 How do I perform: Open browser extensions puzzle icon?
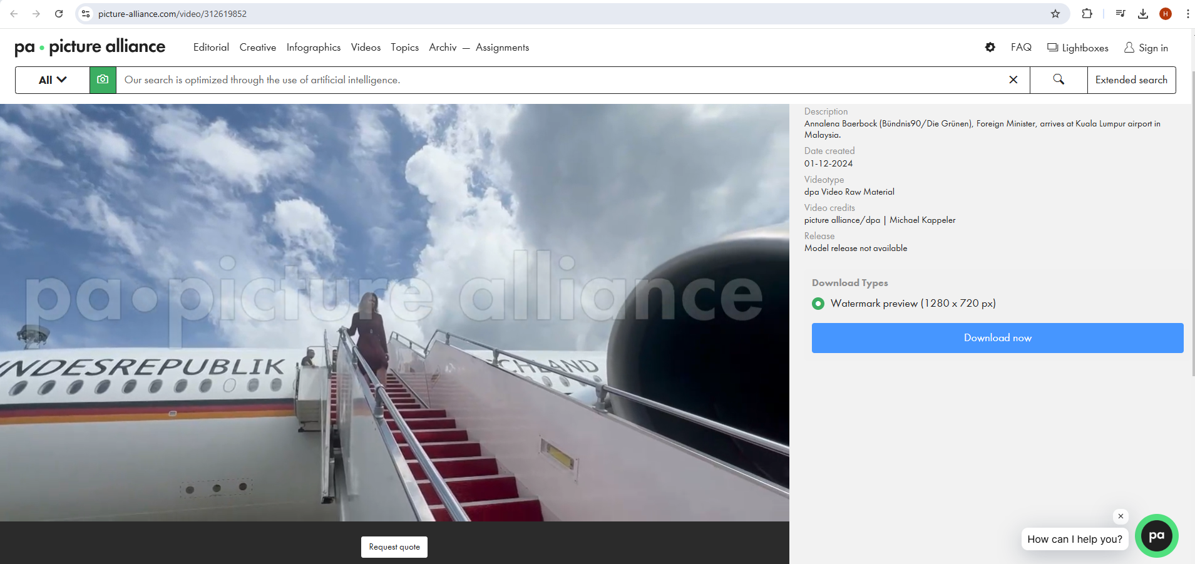(1087, 14)
